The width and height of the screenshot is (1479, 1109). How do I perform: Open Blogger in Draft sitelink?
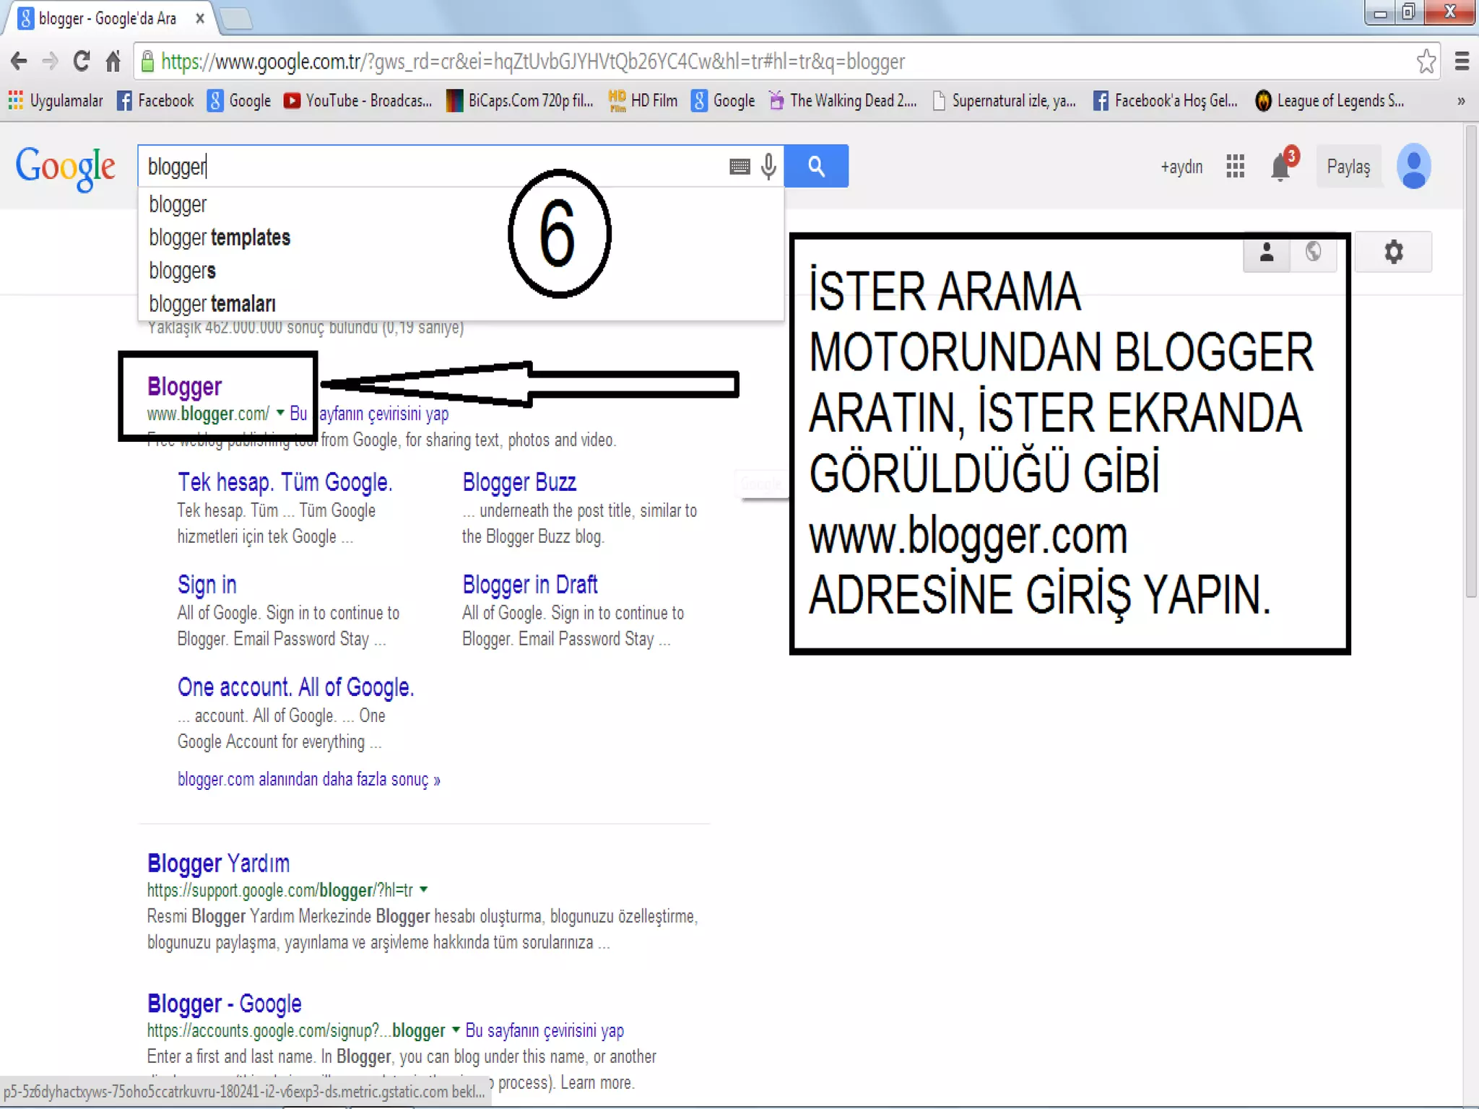pyautogui.click(x=530, y=584)
